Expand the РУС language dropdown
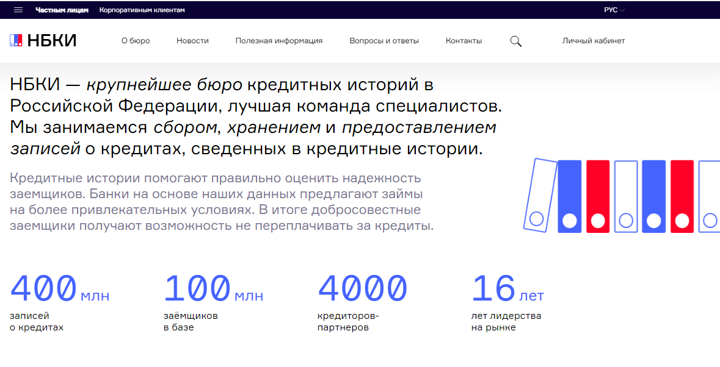This screenshot has width=720, height=367. coord(614,10)
